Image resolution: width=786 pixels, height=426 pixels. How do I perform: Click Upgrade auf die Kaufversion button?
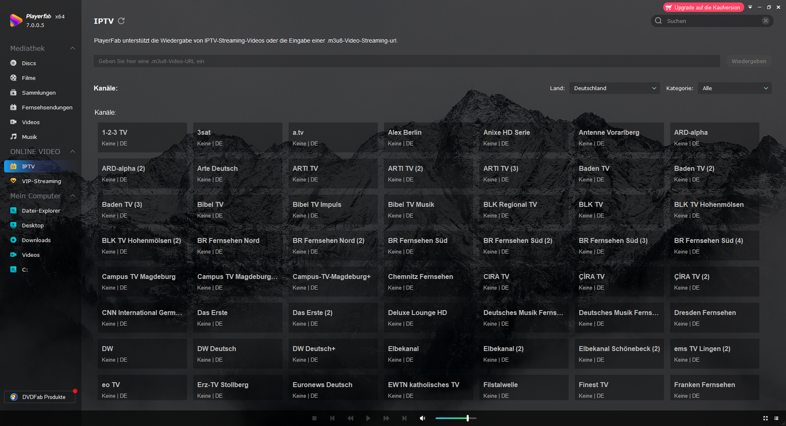(703, 8)
